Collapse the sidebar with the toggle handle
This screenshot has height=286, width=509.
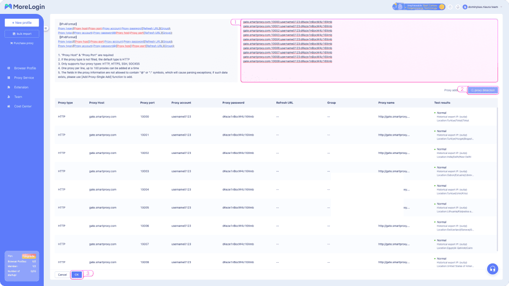point(45,28)
